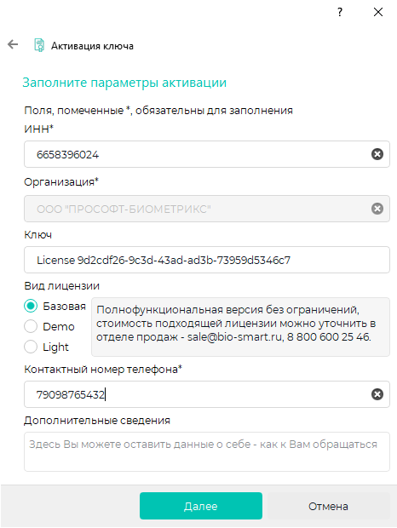Open help with the question mark icon
This screenshot has width=397, height=528.
tap(340, 12)
